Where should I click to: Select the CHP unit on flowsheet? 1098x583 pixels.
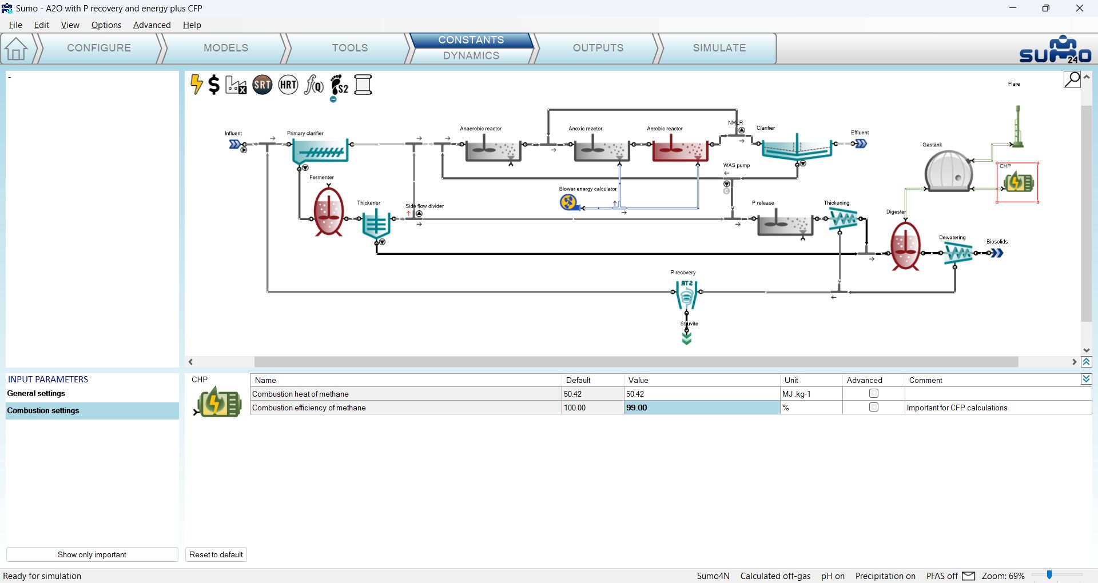point(1019,183)
